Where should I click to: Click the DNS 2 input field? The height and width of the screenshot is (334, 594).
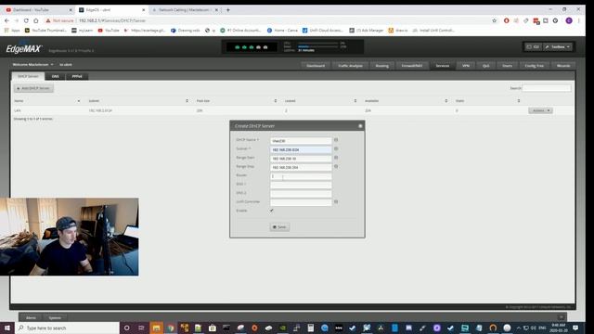pos(301,194)
